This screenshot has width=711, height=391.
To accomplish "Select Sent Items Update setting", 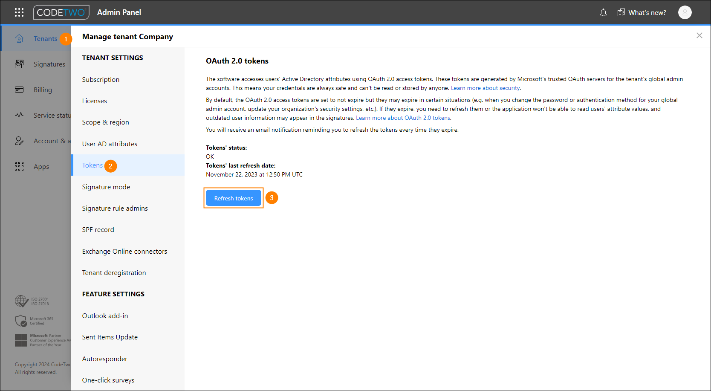I will pyautogui.click(x=128, y=337).
